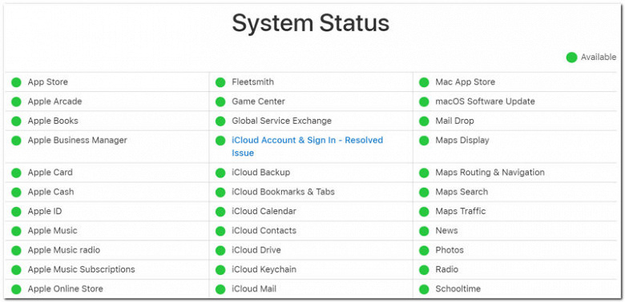Image resolution: width=625 pixels, height=302 pixels.
Task: Select the Apple Music service name
Action: [53, 231]
